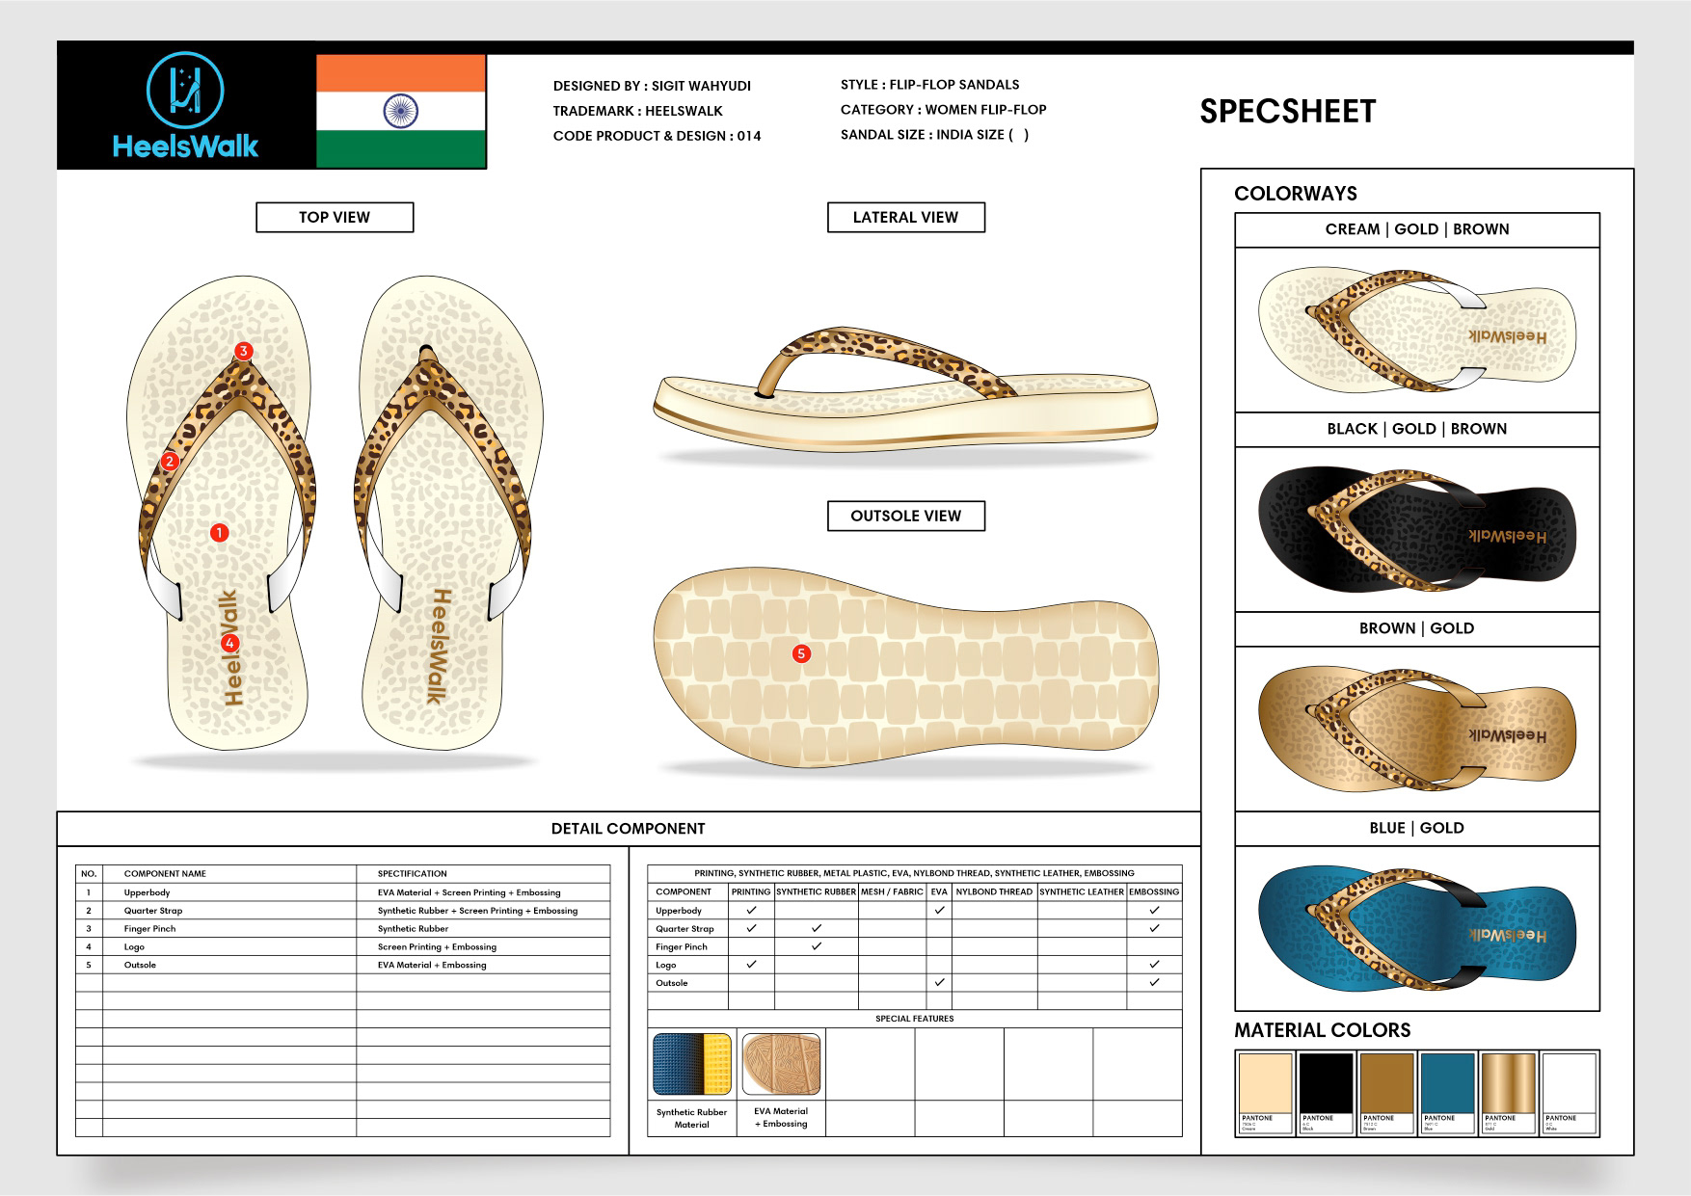Select the CREAM | GOLD | BROWN colorway header

click(1417, 229)
